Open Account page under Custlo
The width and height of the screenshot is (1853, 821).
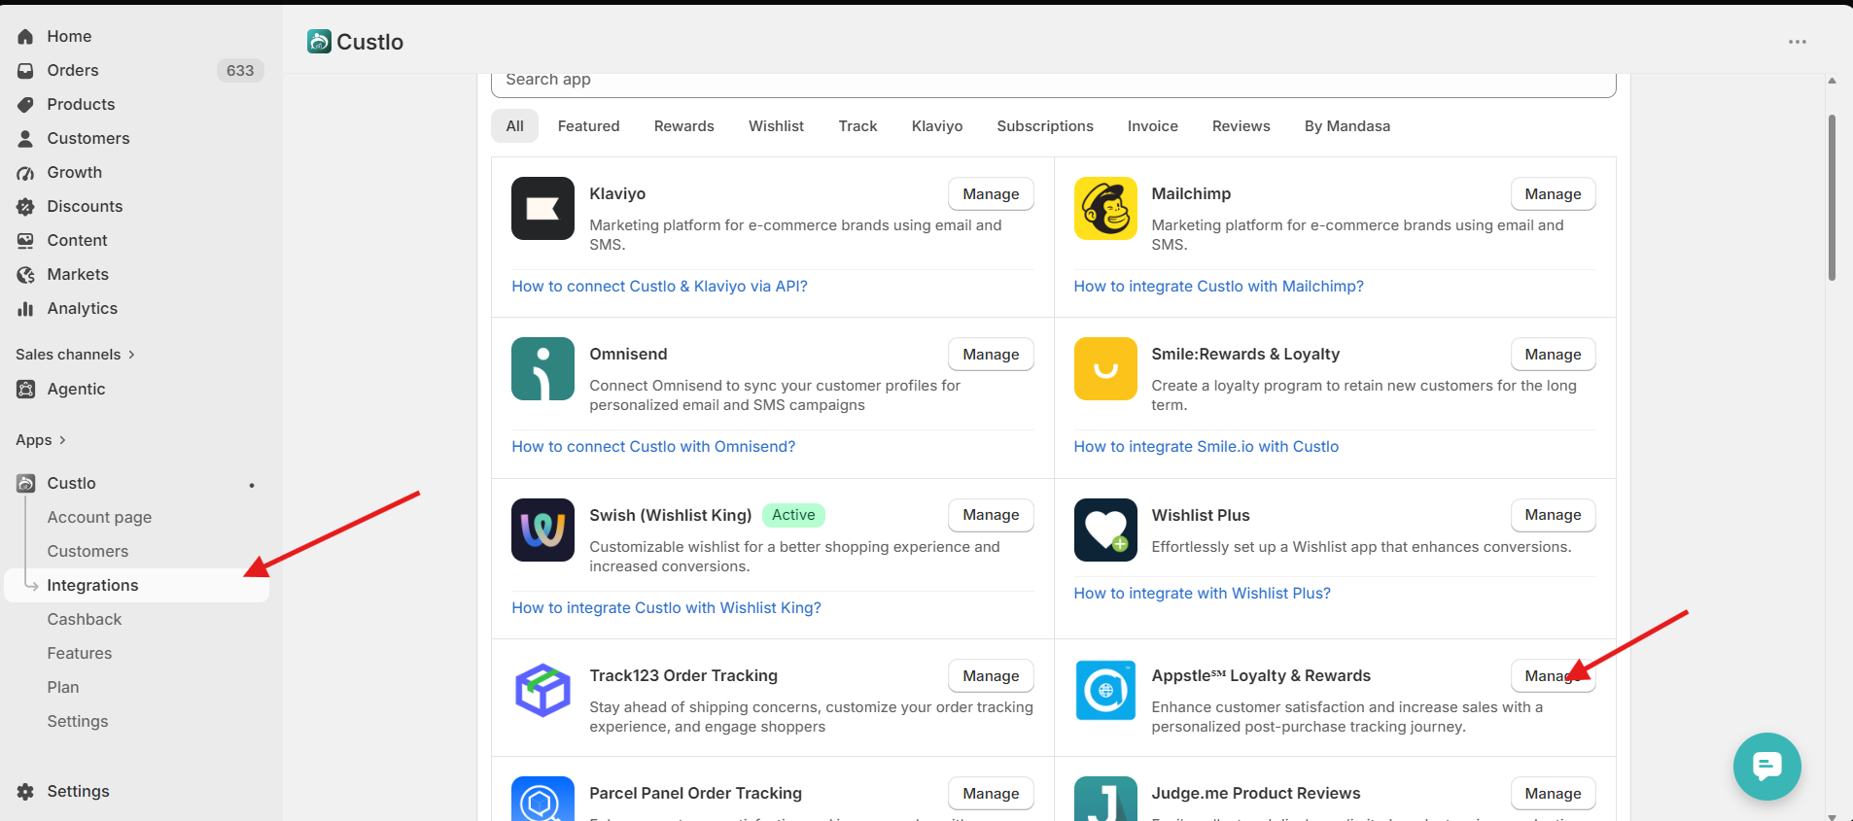point(99,517)
